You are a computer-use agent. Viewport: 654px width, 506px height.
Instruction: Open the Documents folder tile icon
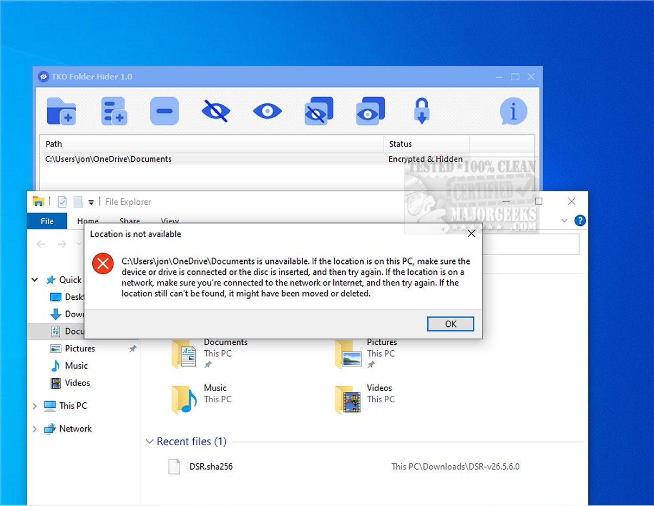[184, 355]
